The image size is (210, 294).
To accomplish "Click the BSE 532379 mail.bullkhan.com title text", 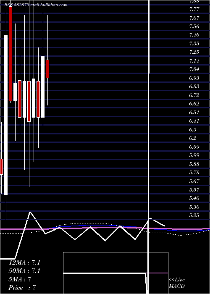I will pos(36,5).
